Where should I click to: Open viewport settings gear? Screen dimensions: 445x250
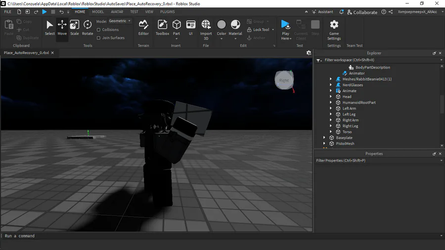tap(309, 53)
